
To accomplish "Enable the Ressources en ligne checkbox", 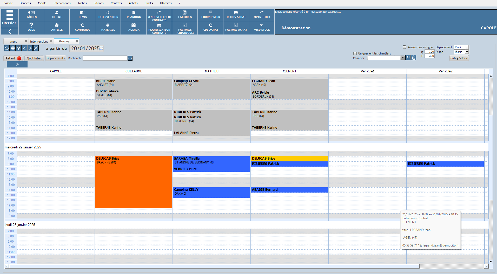I will 404,47.
